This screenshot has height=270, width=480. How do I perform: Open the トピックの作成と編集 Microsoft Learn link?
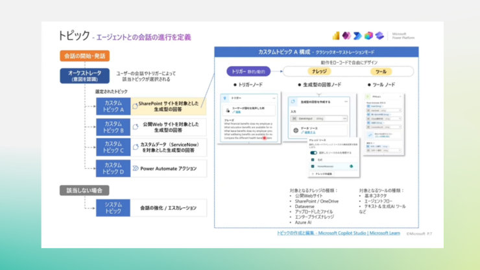pyautogui.click(x=338, y=233)
